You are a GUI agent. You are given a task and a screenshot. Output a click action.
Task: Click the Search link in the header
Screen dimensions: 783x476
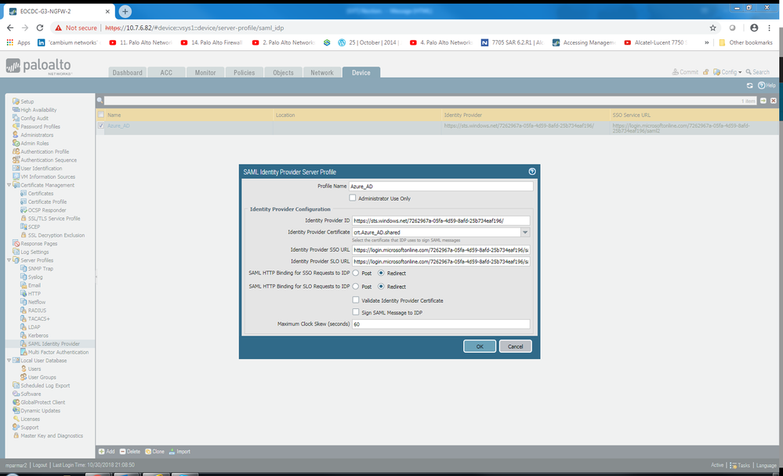point(758,72)
